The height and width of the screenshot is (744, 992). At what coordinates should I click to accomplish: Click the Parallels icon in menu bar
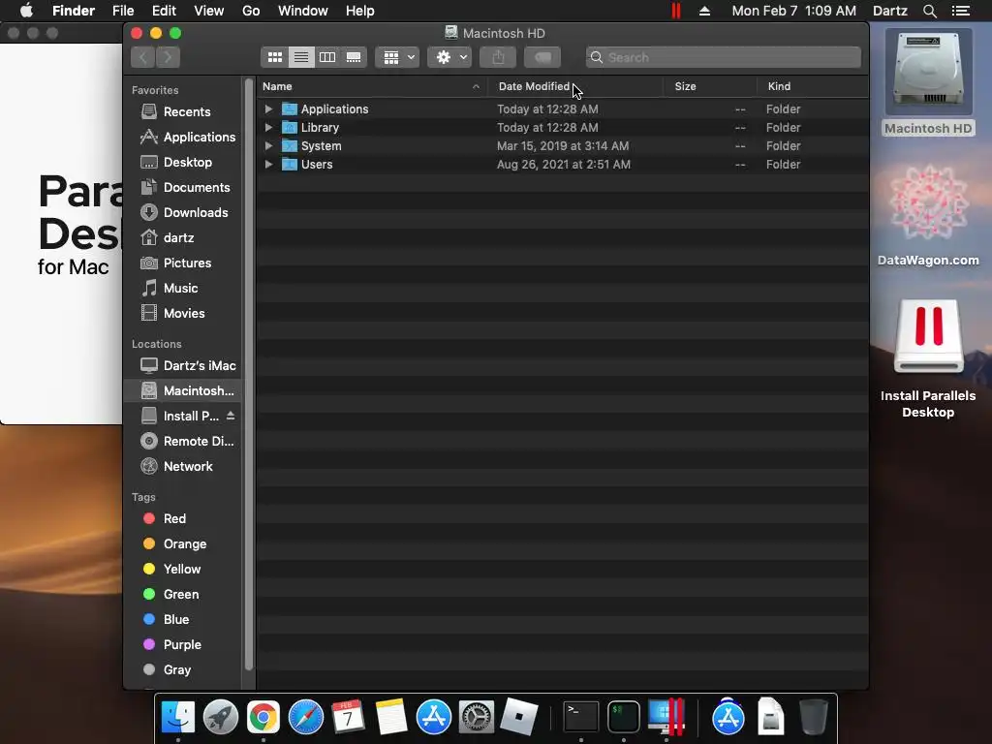click(x=675, y=11)
